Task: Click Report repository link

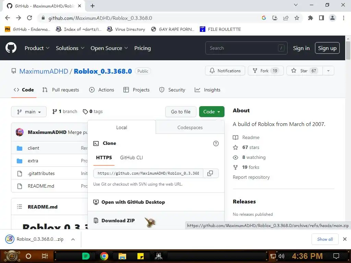Action: [x=251, y=177]
